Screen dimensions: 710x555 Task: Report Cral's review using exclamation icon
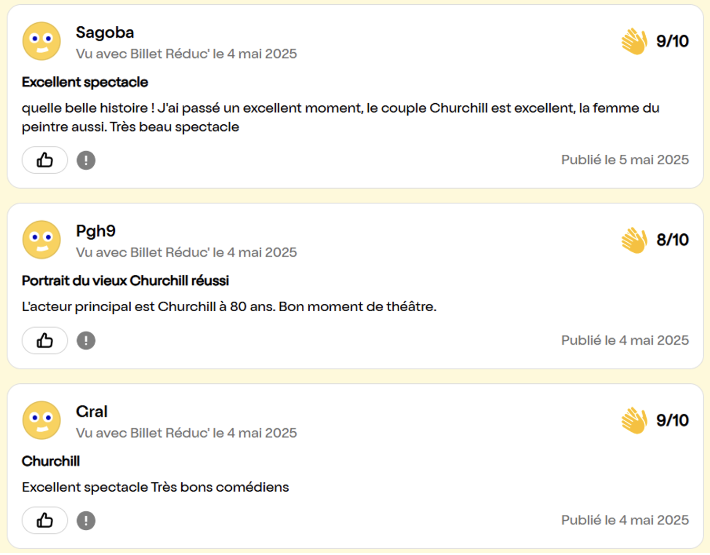(86, 521)
